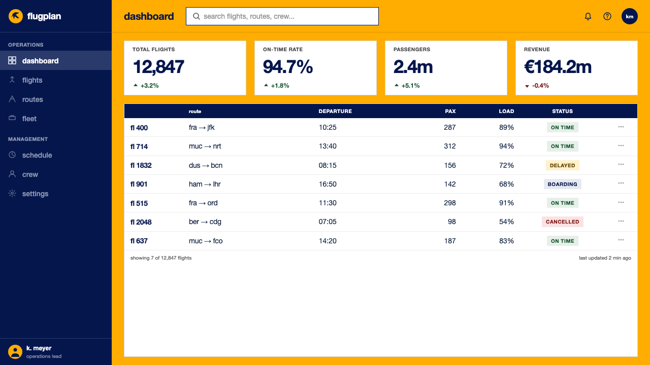Click the fleet icon in sidebar
The image size is (650, 365).
(12, 118)
